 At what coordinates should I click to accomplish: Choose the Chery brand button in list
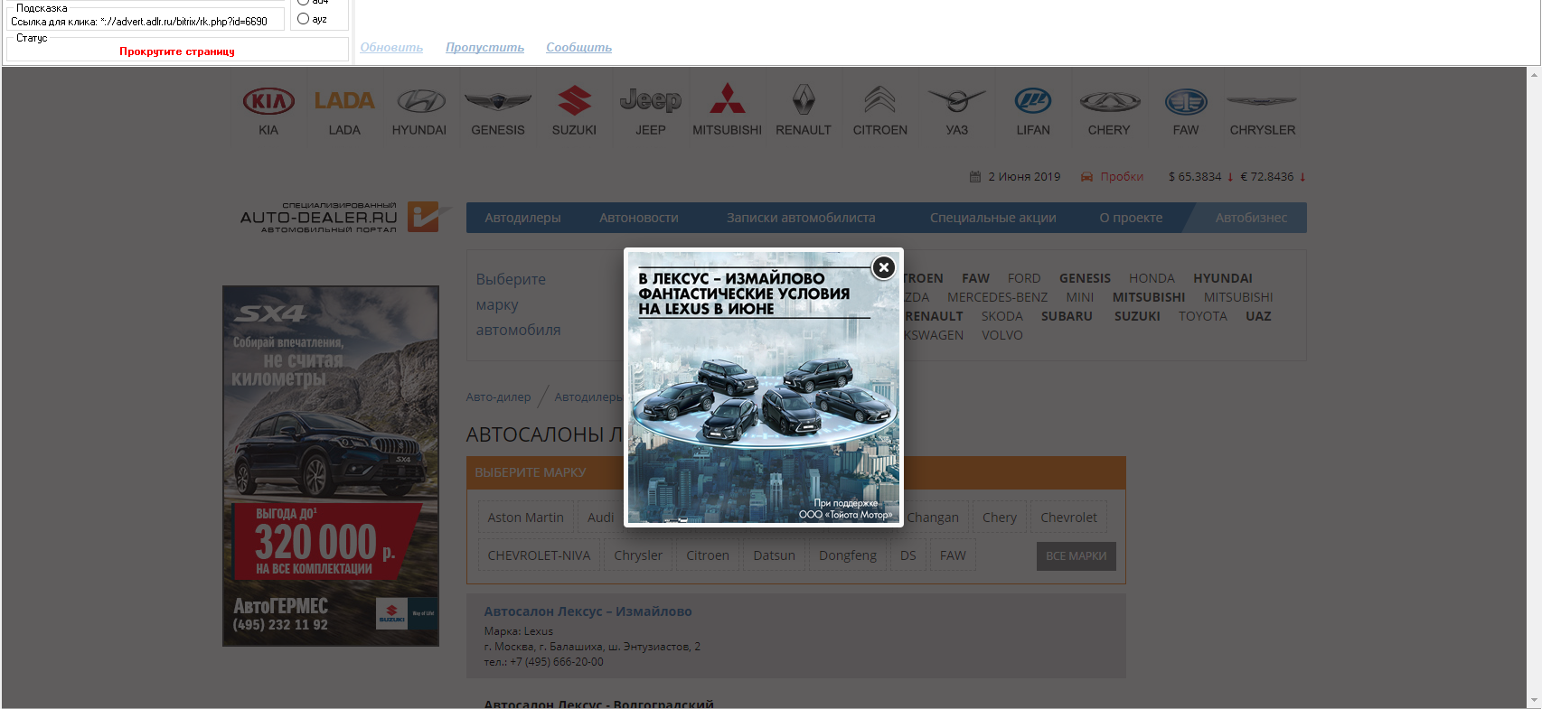[1000, 518]
